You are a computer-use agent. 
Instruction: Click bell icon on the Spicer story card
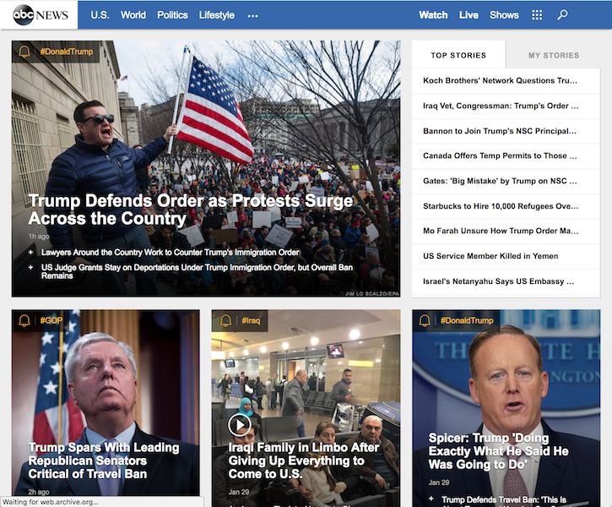(425, 321)
